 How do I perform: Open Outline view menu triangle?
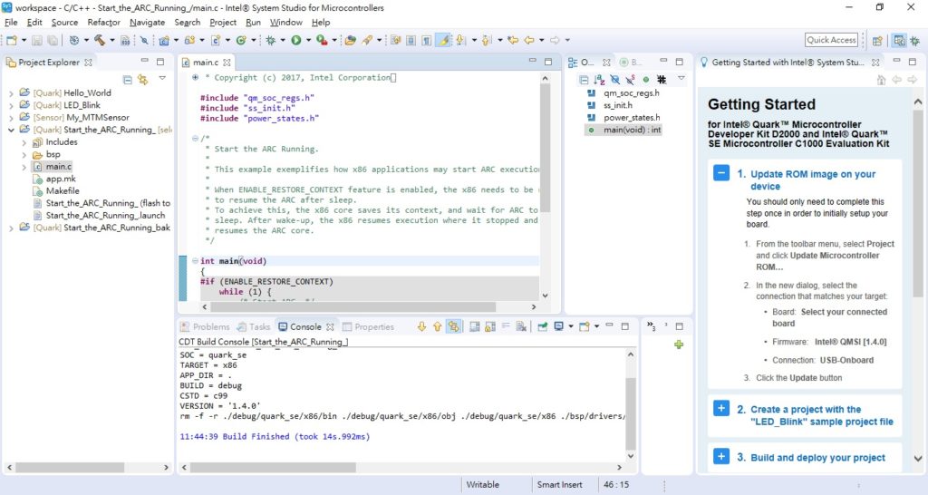681,78
